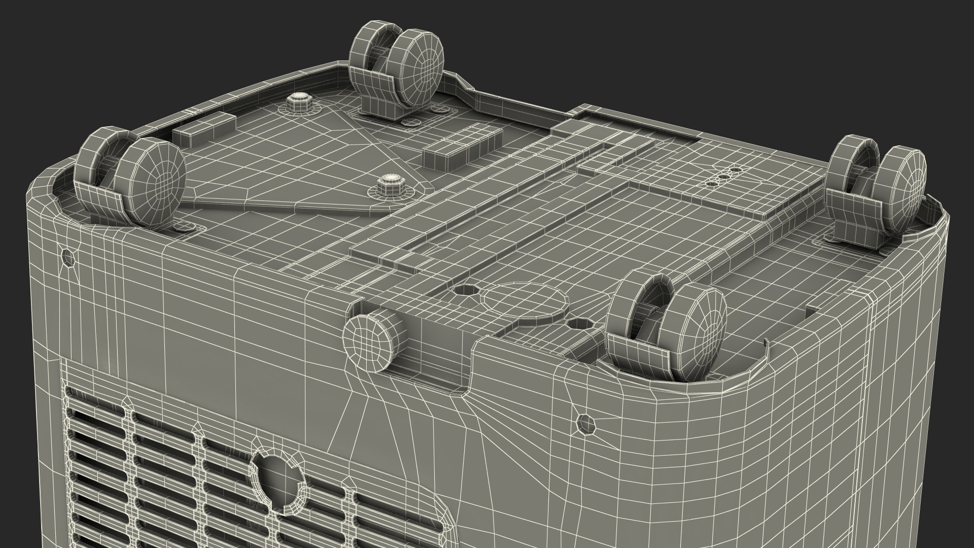Select the front caster wheel near the oval plate
The width and height of the screenshot is (974, 548).
point(666,326)
